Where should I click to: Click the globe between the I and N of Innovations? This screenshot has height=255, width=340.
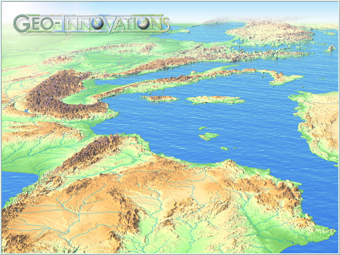tap(143, 23)
